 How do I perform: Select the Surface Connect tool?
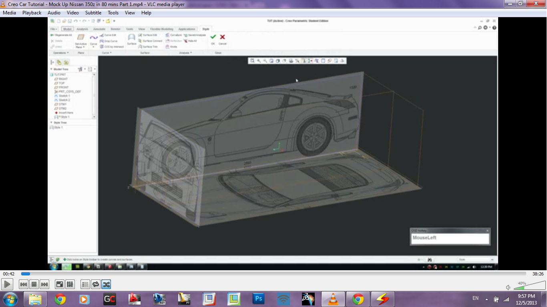[x=151, y=41]
